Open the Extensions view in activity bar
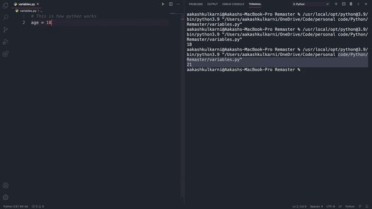The width and height of the screenshot is (372, 209). pos(5,54)
